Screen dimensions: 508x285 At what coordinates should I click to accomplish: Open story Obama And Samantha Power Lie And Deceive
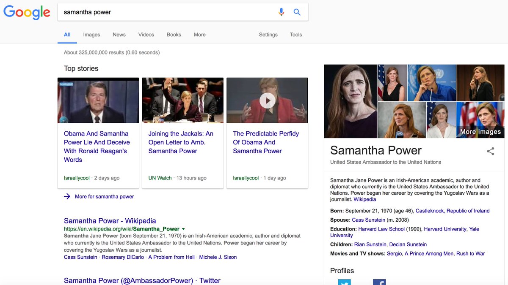coord(97,147)
